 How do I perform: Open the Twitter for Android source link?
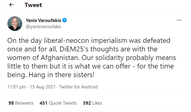point(78,87)
